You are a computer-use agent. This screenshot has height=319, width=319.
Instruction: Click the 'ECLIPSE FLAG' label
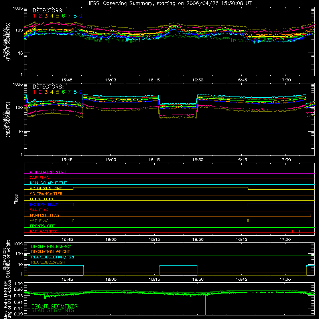pos(43,205)
